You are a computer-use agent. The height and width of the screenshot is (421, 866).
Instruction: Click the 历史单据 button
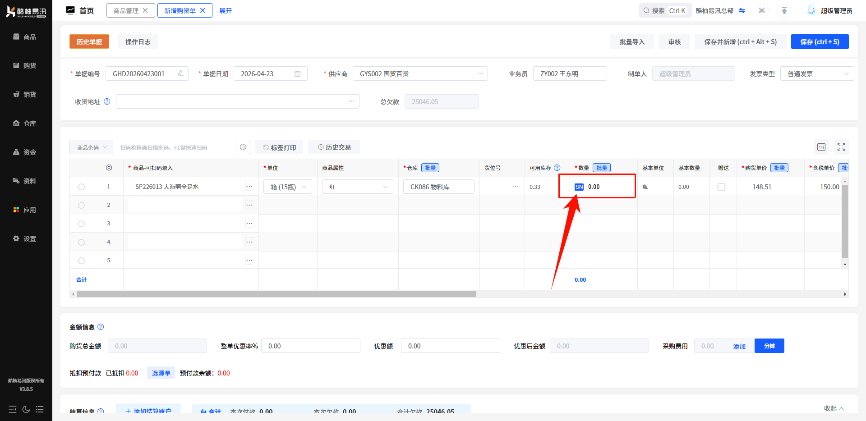pos(89,42)
